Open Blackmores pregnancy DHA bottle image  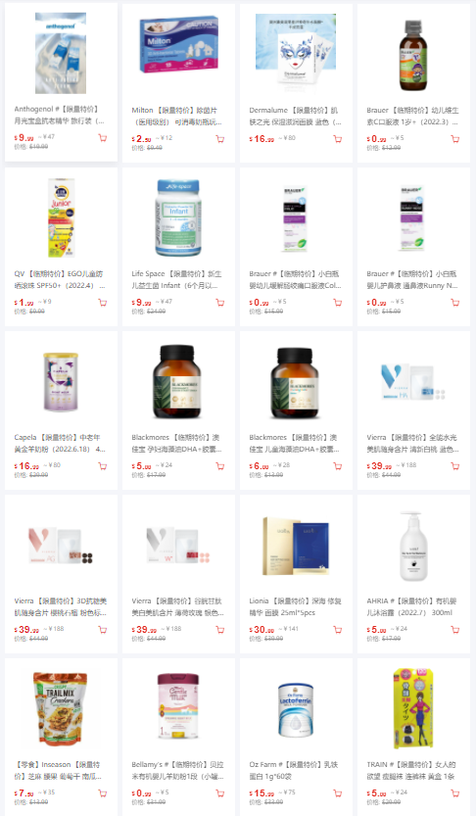(x=177, y=382)
